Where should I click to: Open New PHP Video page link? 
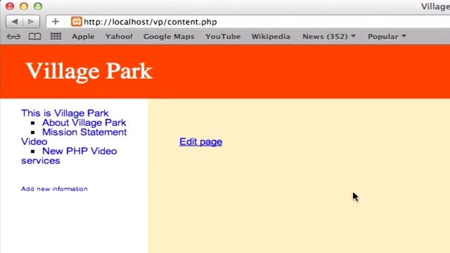click(79, 151)
